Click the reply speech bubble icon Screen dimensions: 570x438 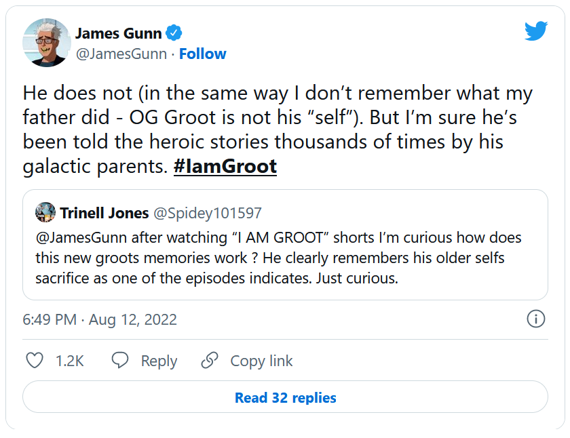coord(120,361)
